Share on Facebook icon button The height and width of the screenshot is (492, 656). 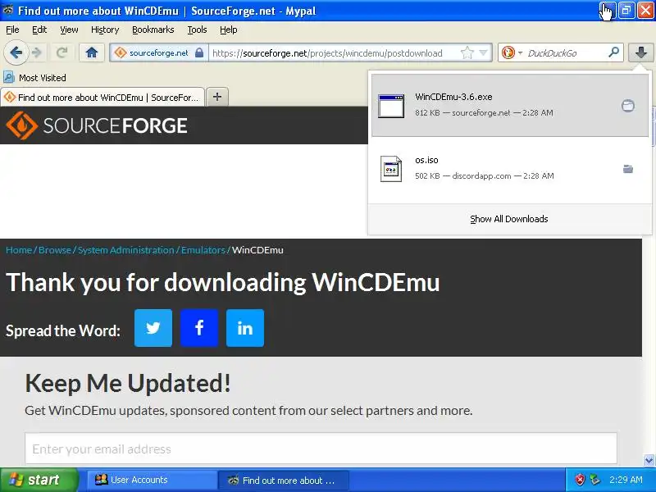(199, 328)
